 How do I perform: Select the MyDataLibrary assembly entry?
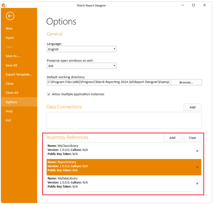coord(124,183)
